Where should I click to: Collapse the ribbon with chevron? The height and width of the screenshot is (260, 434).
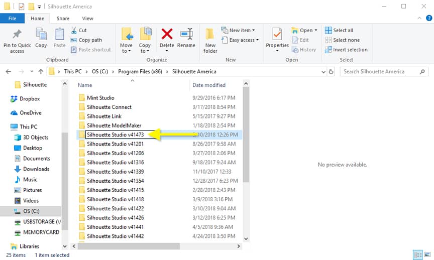click(419, 18)
